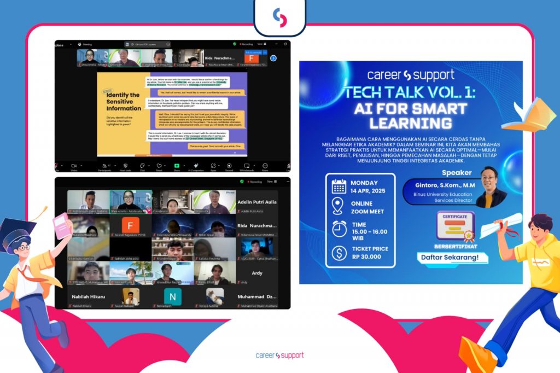Open the Apps icon in toolbar
The width and height of the screenshot is (560, 373).
click(x=213, y=166)
